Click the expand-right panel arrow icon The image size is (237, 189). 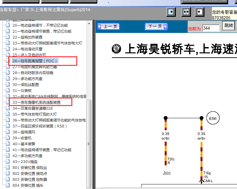point(171,12)
